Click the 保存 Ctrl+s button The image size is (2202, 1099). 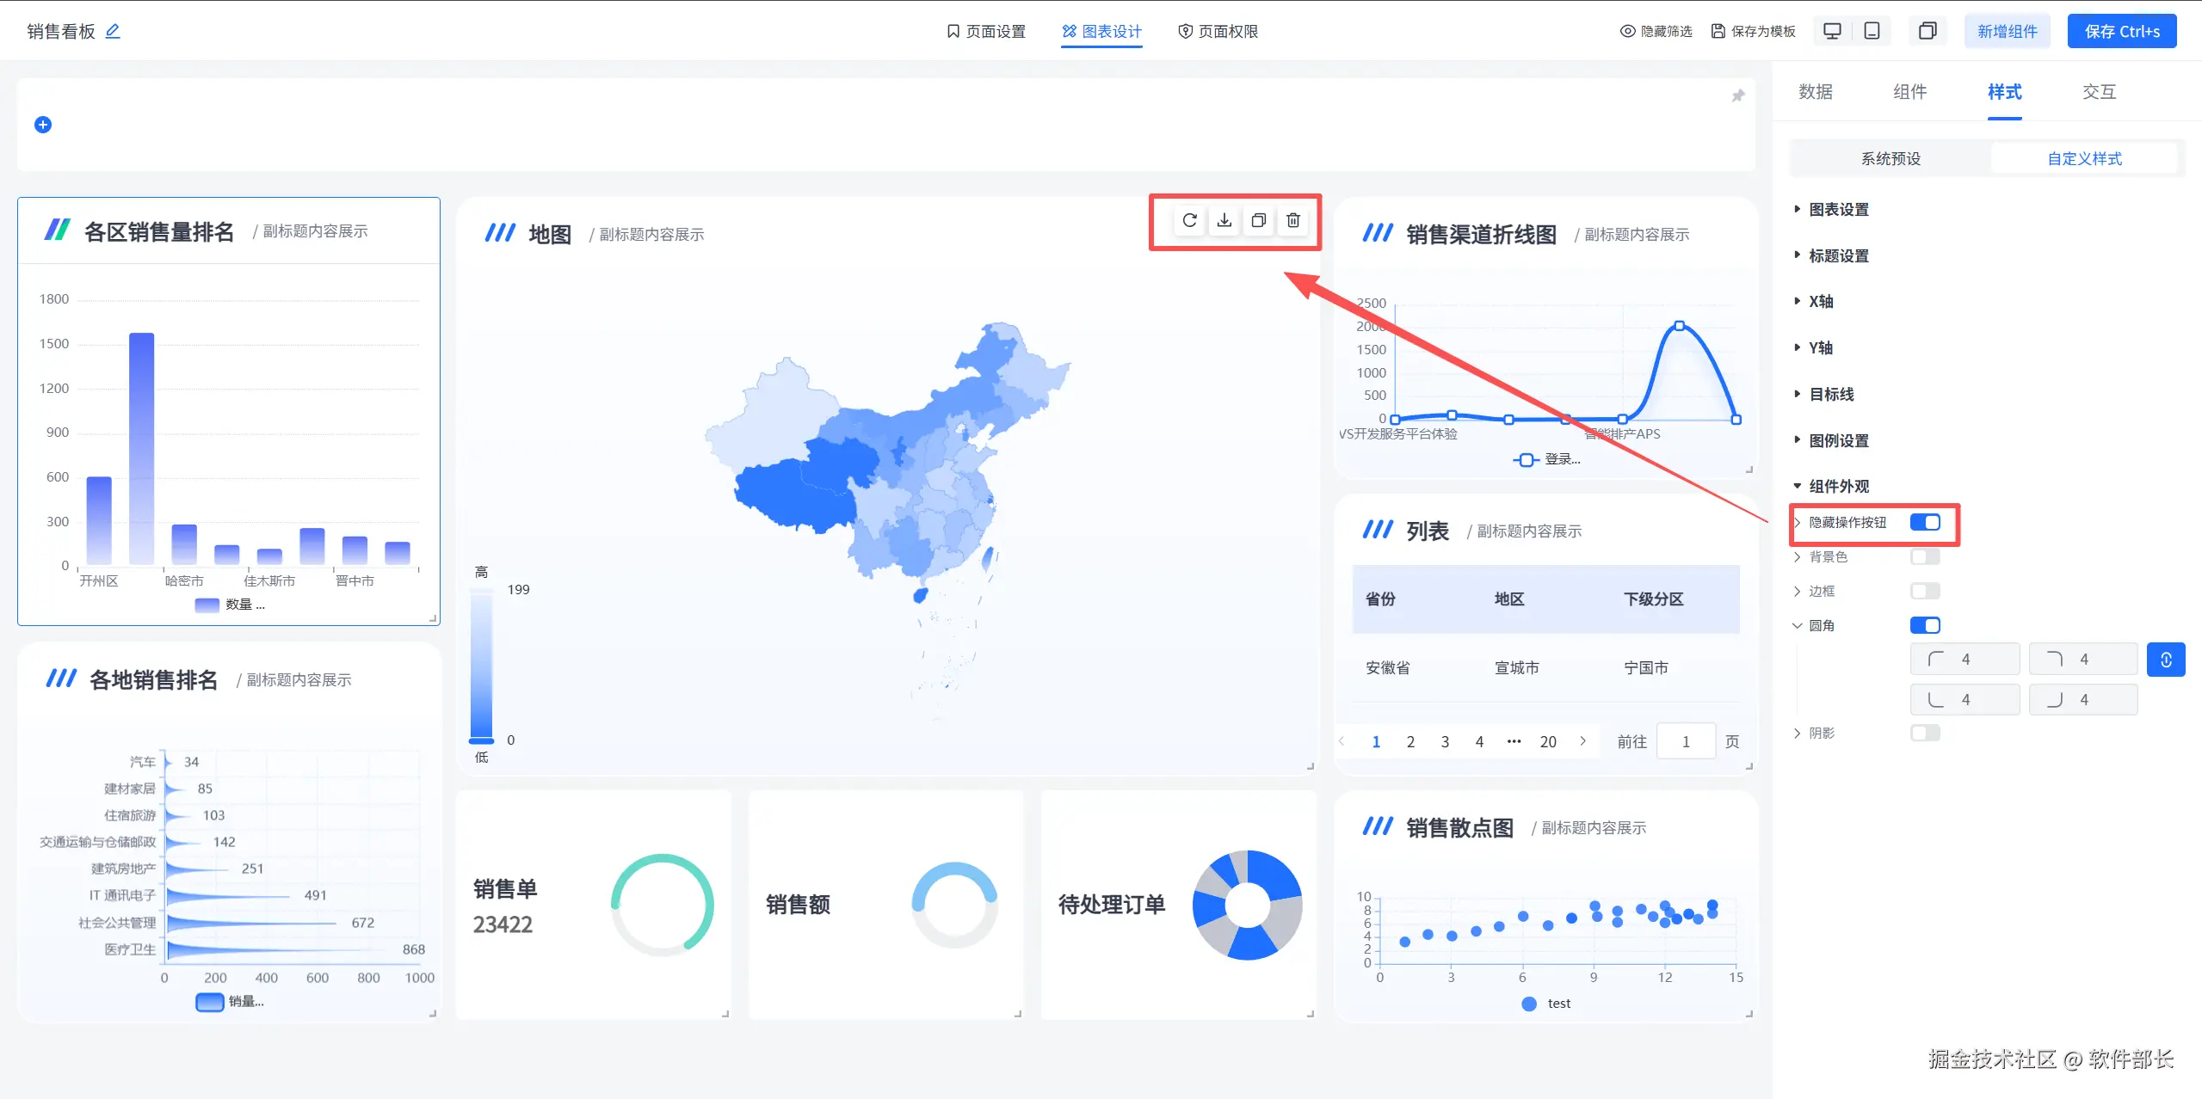2121,31
